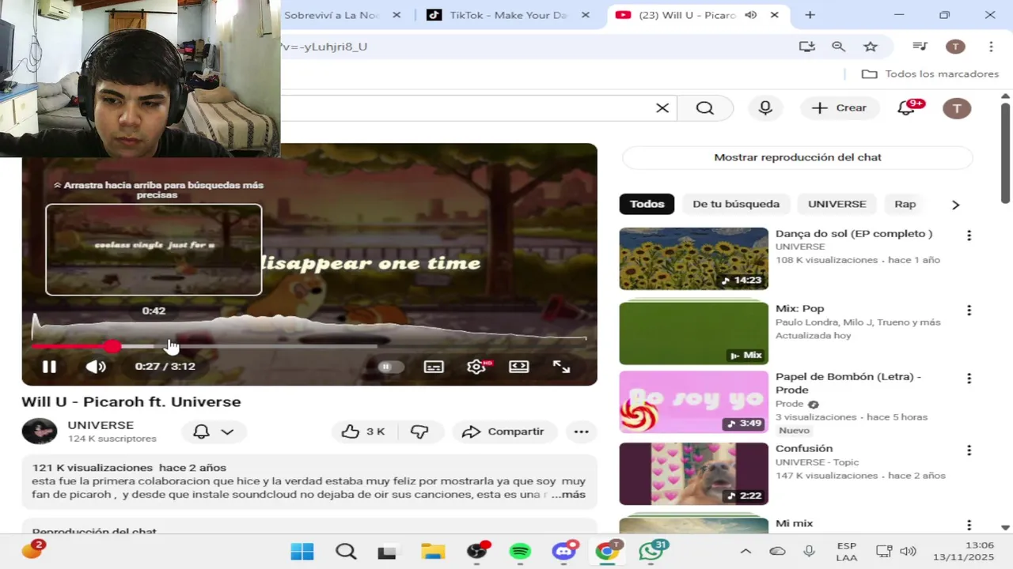Select the Todos filter chip
Image resolution: width=1013 pixels, height=569 pixels.
tap(647, 204)
